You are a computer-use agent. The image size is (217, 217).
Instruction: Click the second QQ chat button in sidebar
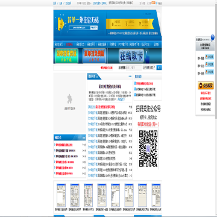click(x=209, y=64)
